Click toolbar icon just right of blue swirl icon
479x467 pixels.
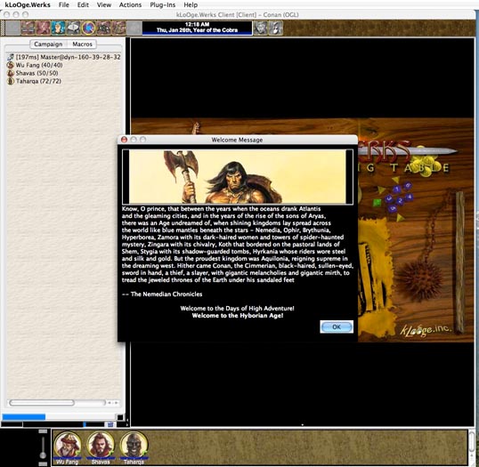[103, 28]
